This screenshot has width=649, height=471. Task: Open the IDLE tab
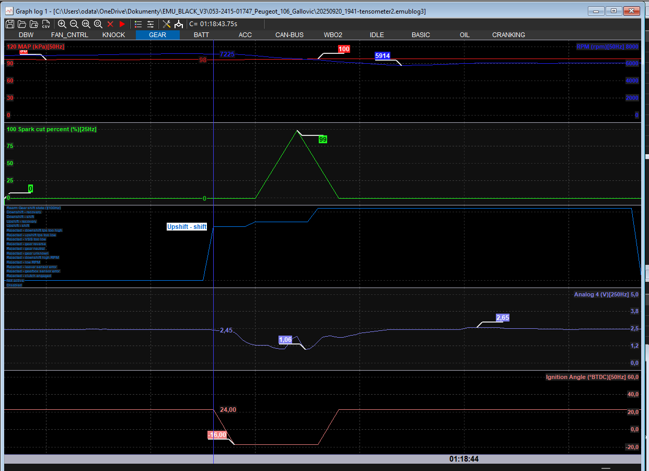click(x=377, y=35)
